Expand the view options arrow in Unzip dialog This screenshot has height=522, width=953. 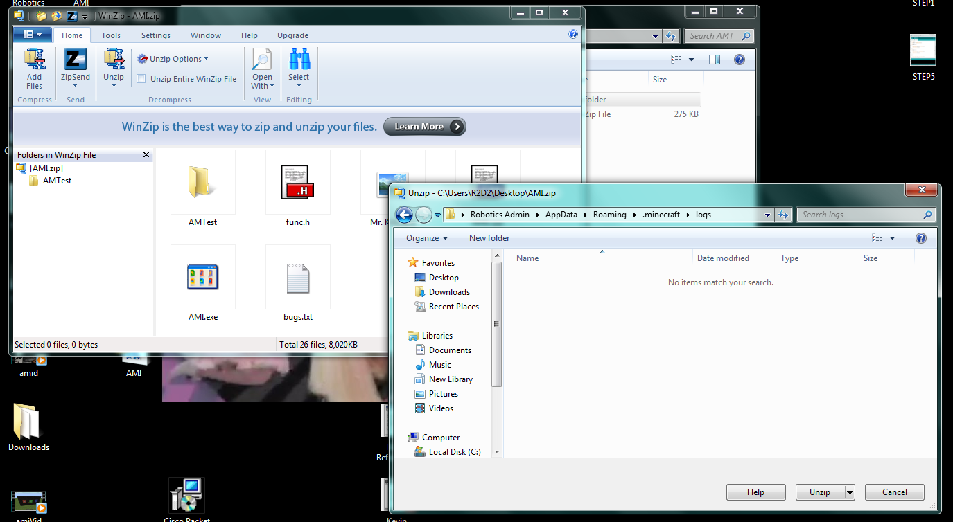pyautogui.click(x=892, y=238)
